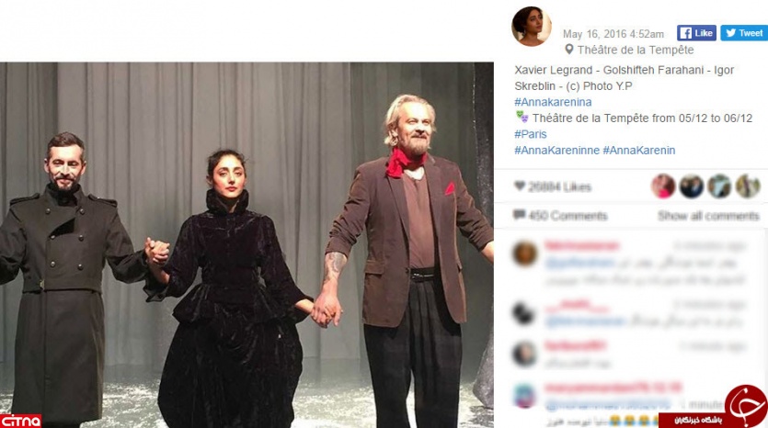
Task: Click the first commenter's avatar
Action: (524, 253)
